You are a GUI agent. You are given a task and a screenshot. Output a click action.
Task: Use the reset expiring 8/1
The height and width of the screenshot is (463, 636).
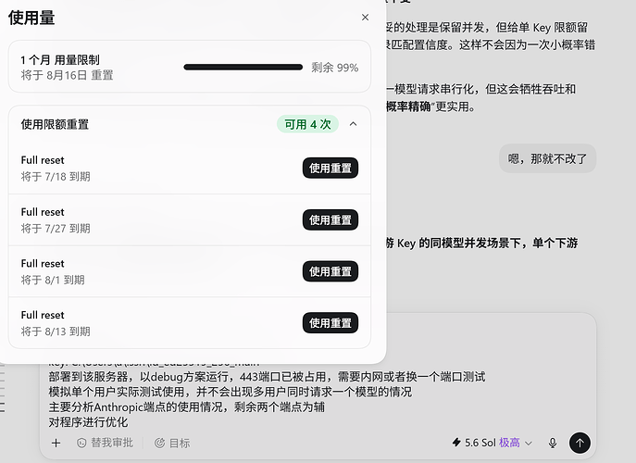coord(330,271)
